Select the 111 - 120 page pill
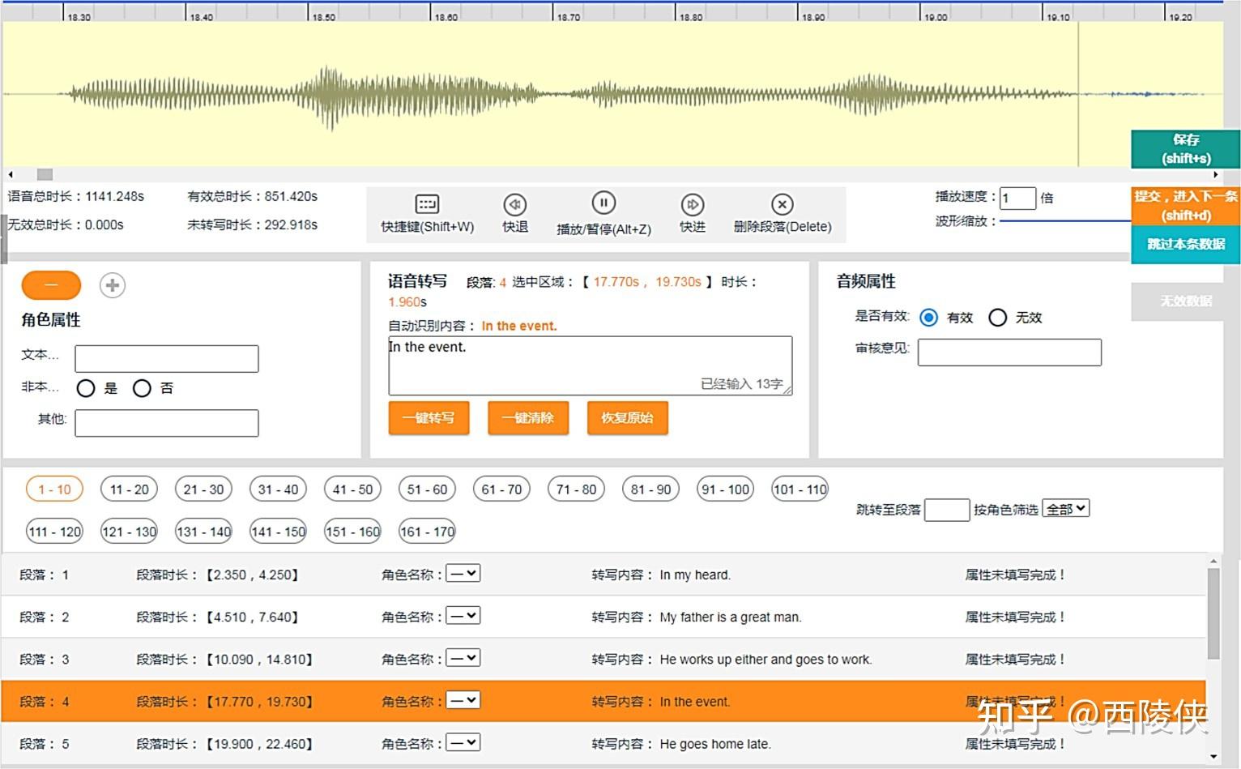1241x769 pixels. 55,532
